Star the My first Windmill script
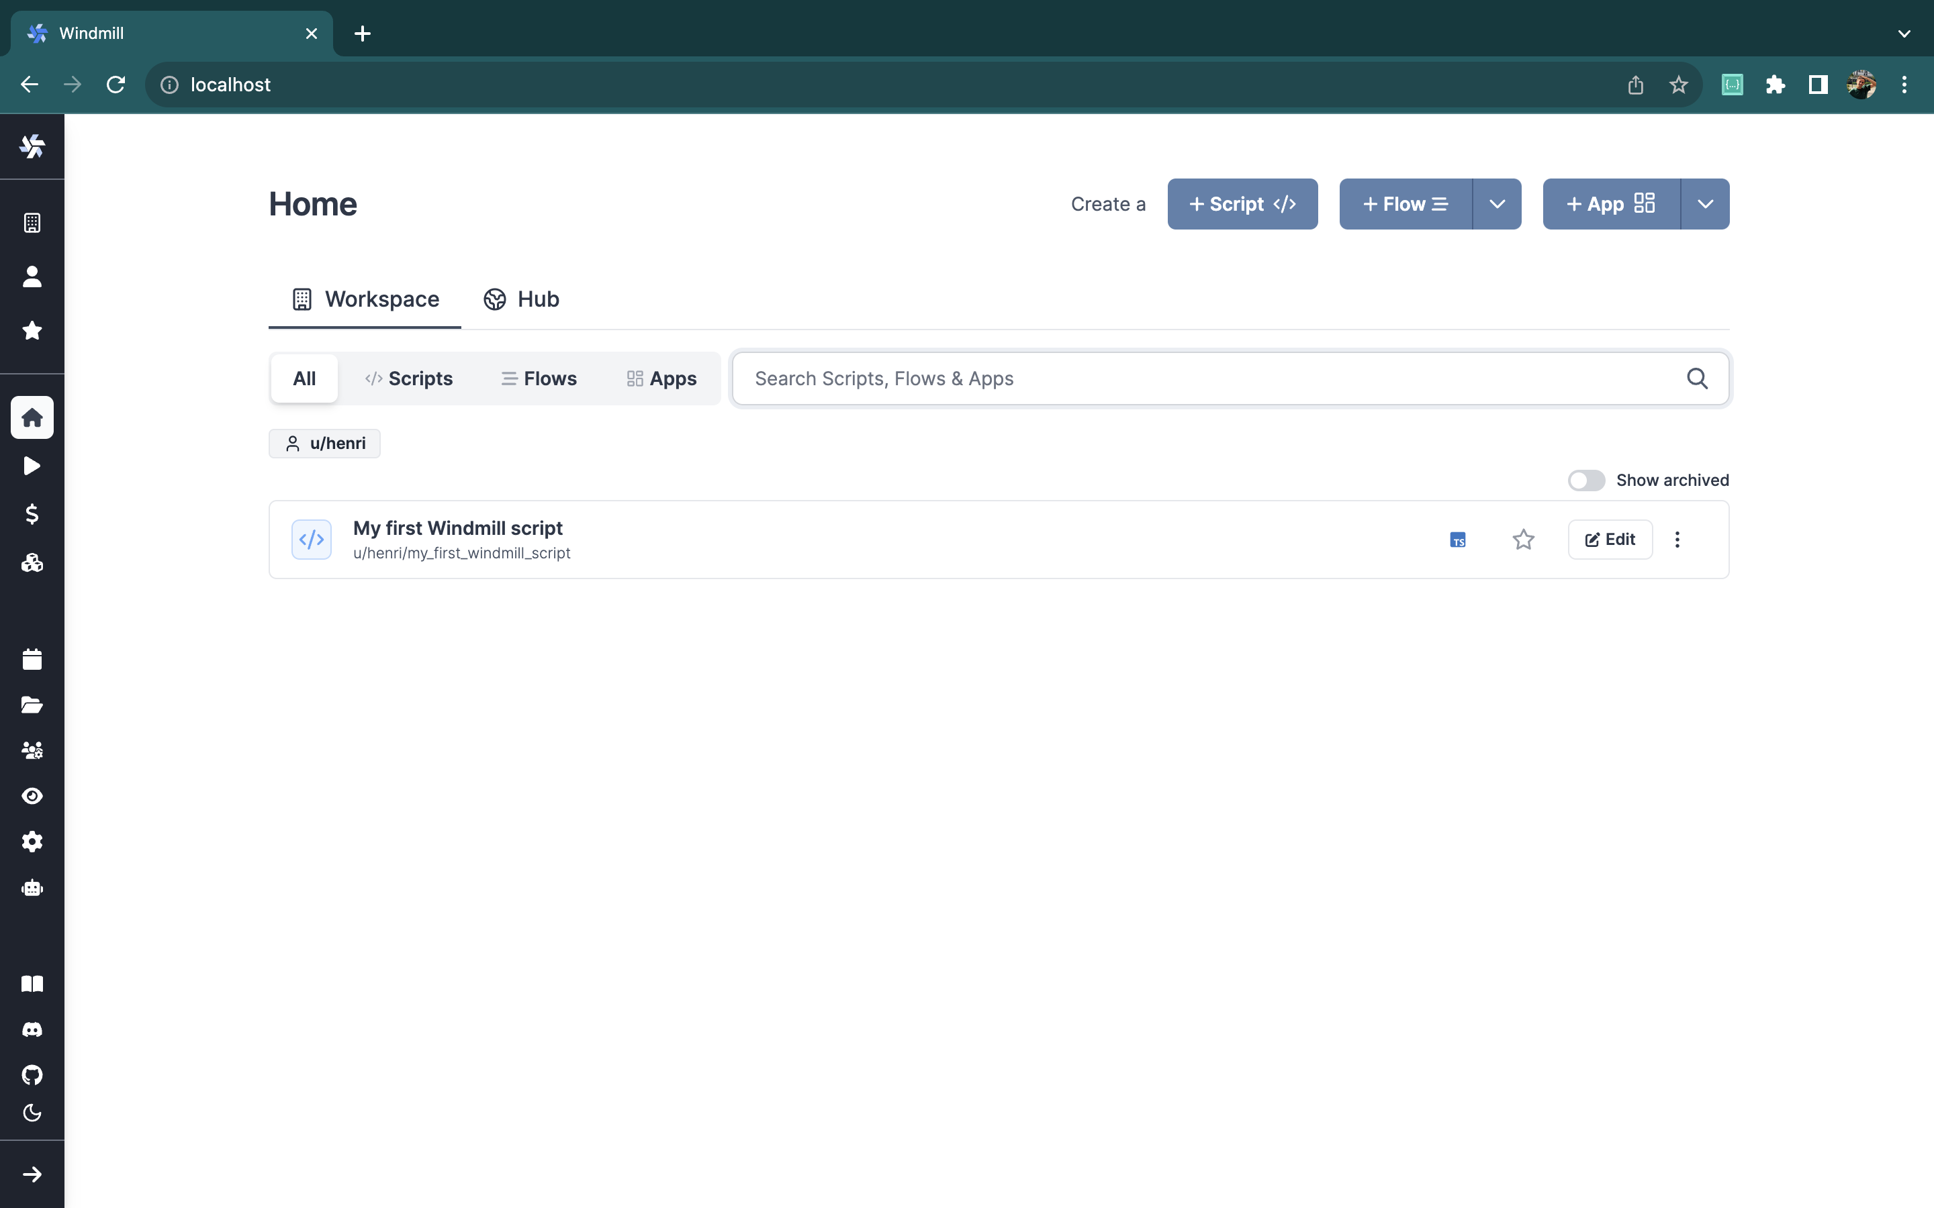 click(1523, 540)
